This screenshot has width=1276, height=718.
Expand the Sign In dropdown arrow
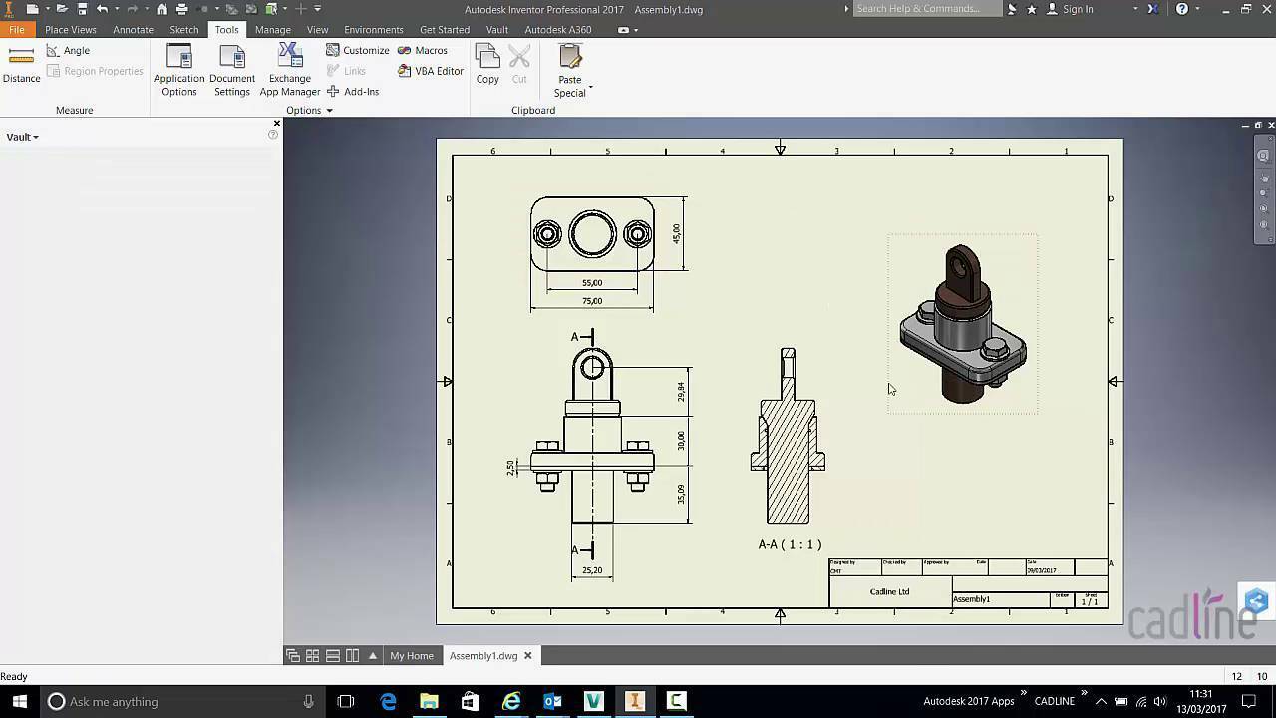(1135, 9)
